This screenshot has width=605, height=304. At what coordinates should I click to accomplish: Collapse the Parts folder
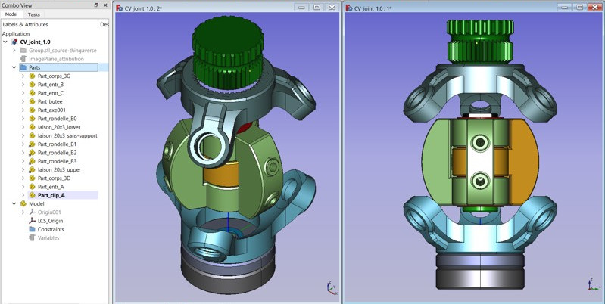[14, 67]
